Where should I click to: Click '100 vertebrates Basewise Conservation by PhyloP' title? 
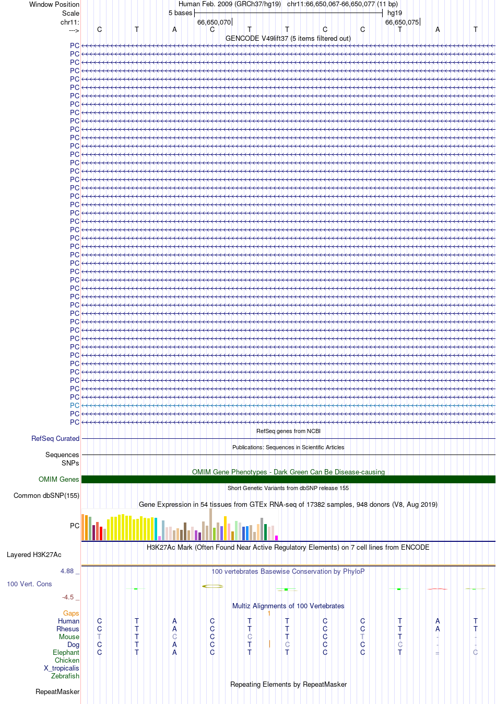(288, 571)
